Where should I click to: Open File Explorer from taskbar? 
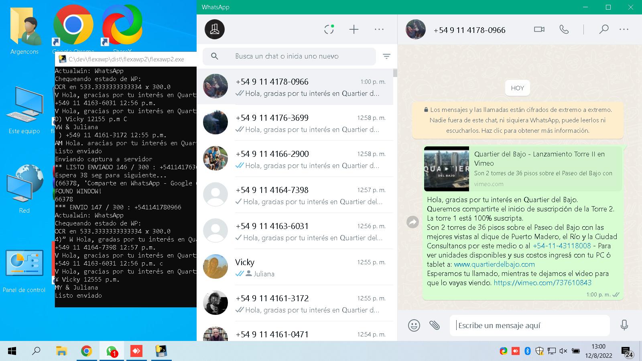pos(61,351)
